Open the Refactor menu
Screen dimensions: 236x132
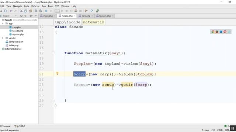point(35,6)
